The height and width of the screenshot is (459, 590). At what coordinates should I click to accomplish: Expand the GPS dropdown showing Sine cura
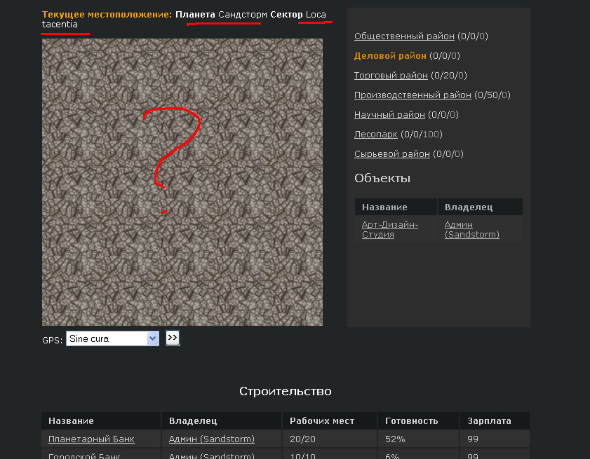112,338
